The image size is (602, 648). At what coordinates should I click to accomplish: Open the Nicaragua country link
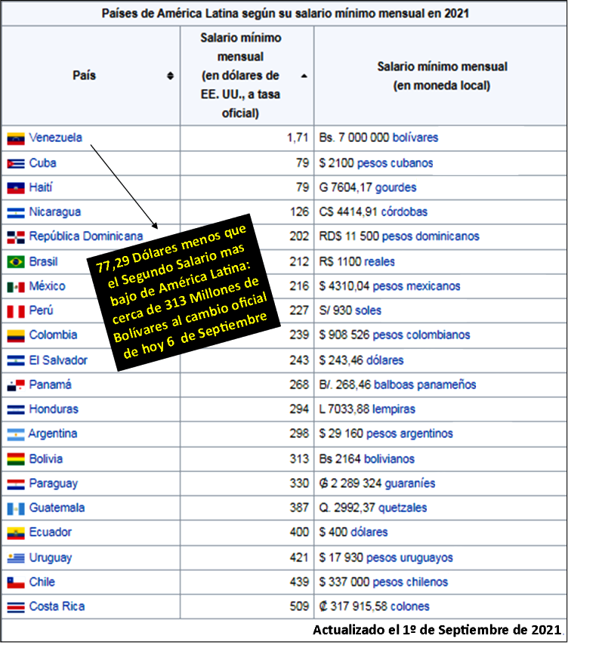[54, 212]
